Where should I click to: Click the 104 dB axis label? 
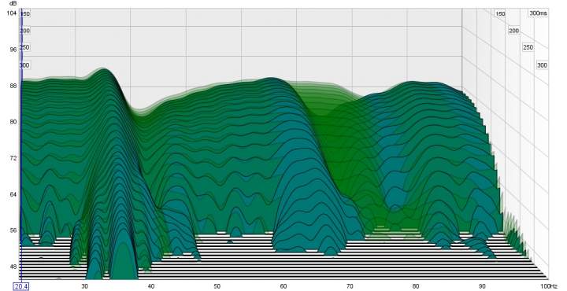tap(12, 13)
